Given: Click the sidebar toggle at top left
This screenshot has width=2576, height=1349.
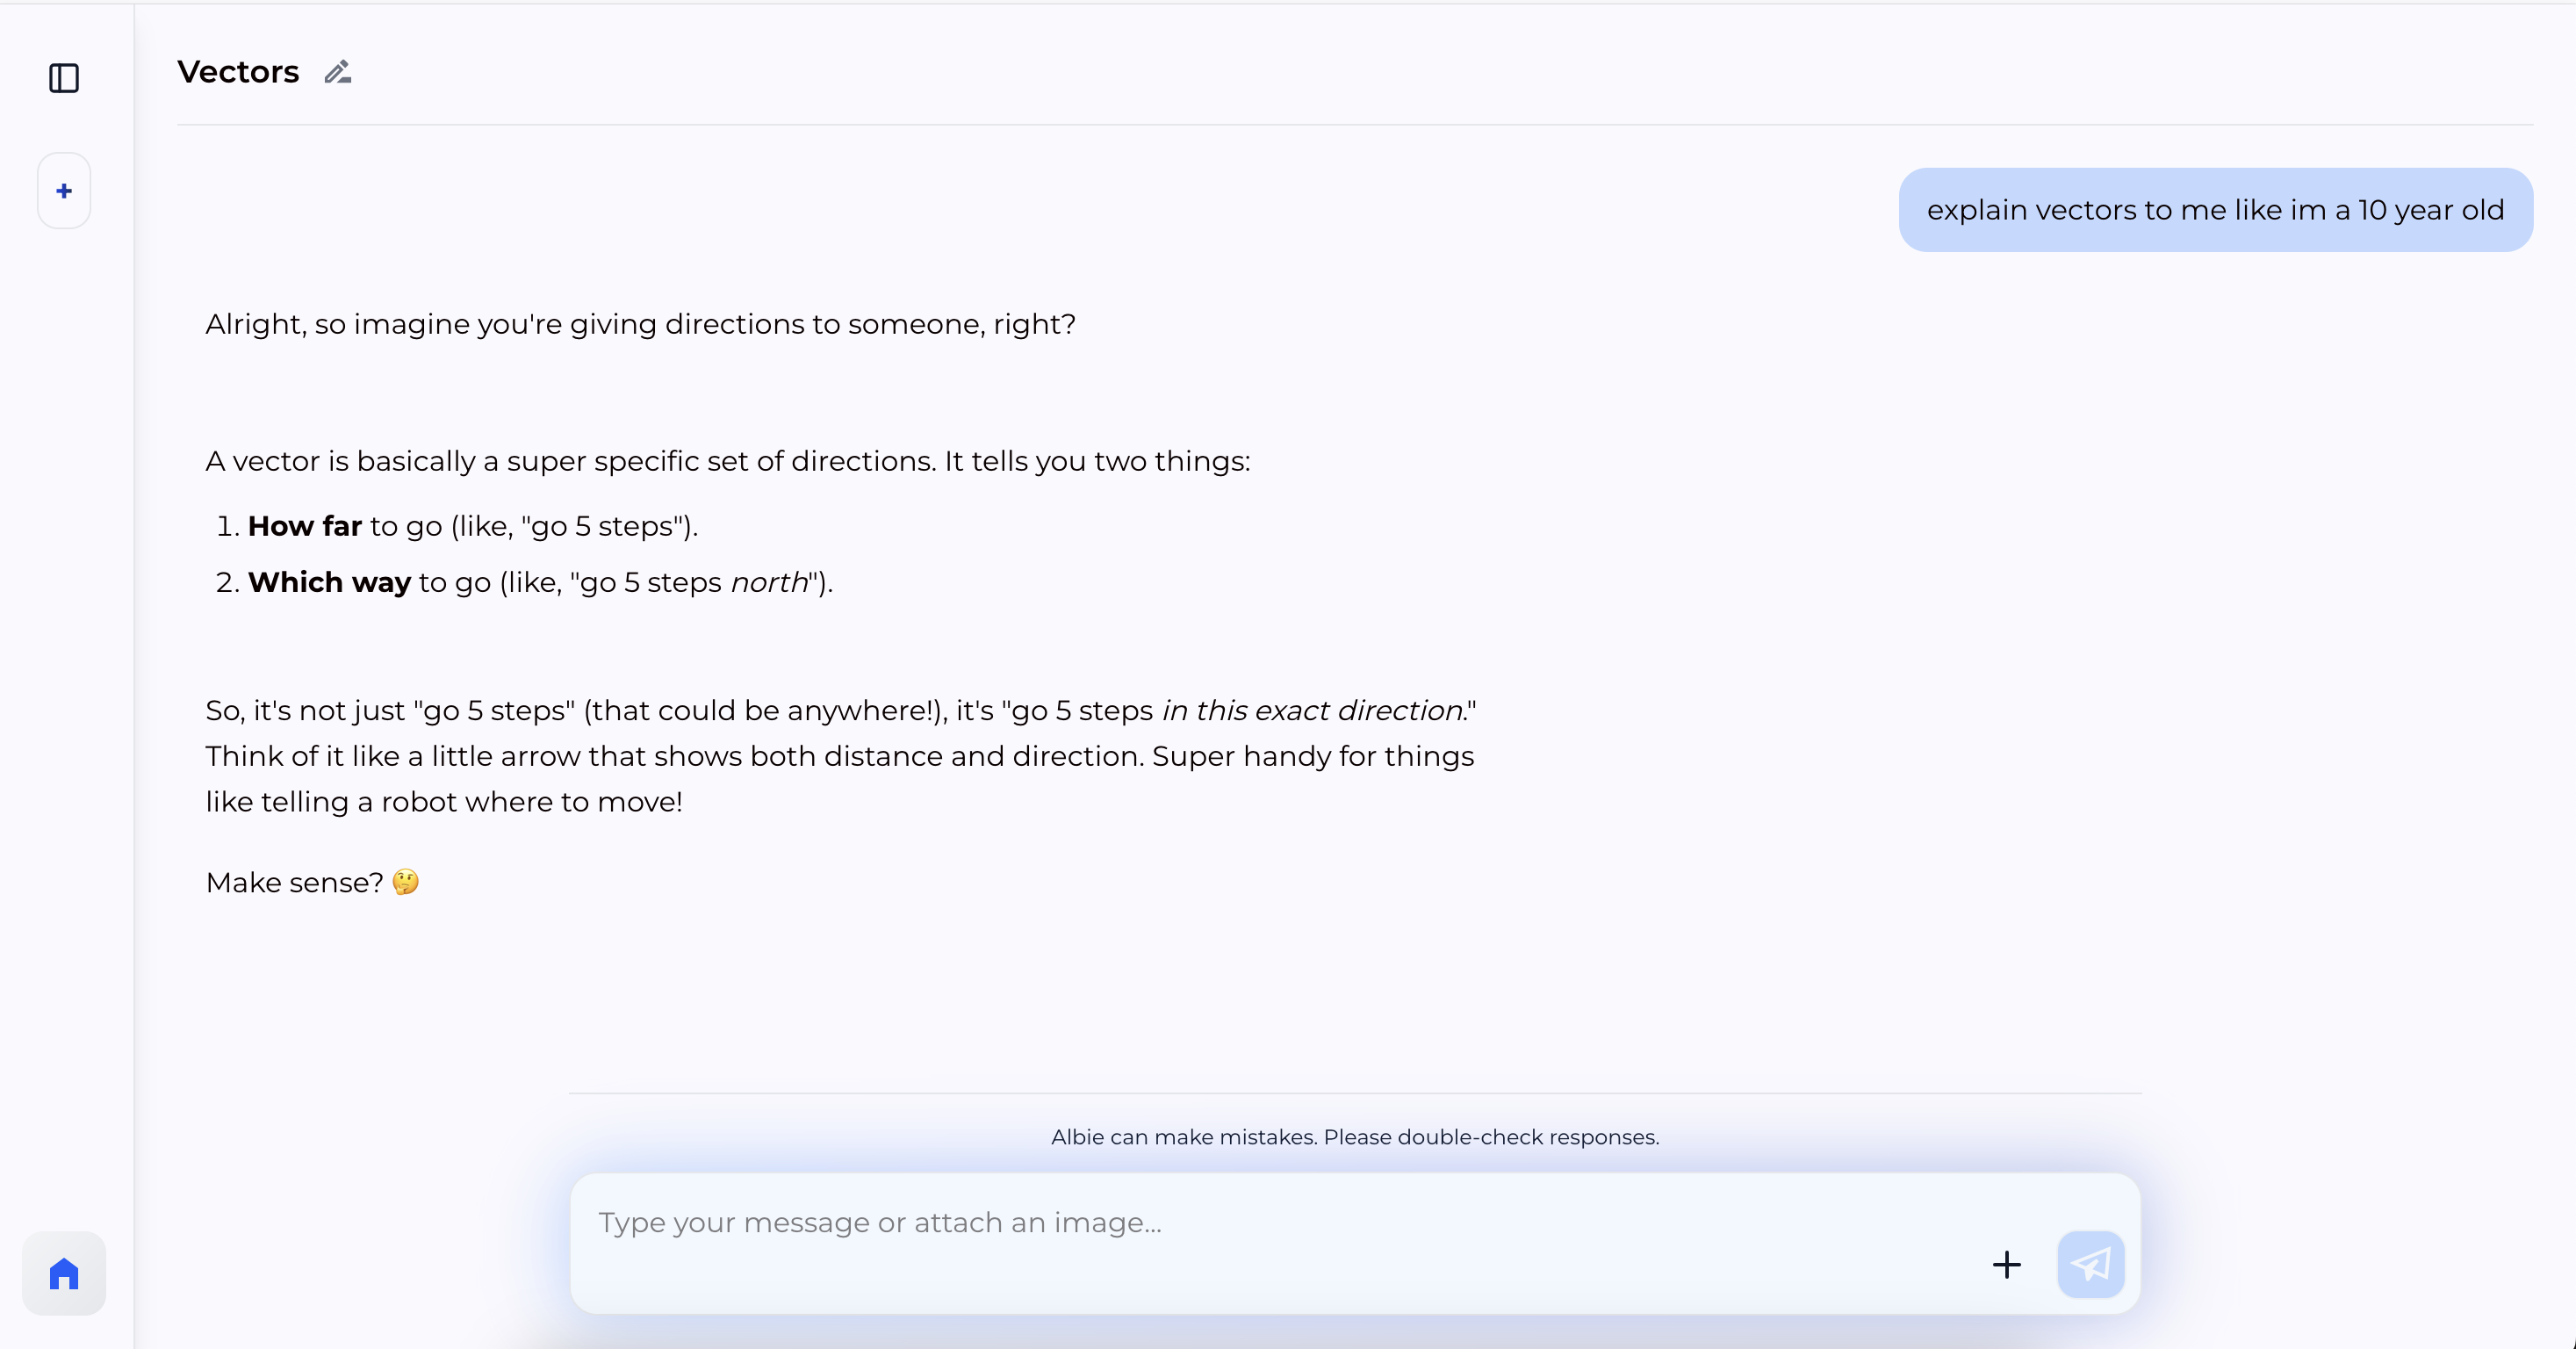Looking at the screenshot, I should (x=64, y=79).
